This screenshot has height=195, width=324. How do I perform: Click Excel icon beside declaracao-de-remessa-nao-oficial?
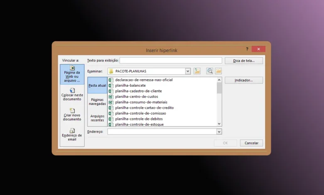111,80
